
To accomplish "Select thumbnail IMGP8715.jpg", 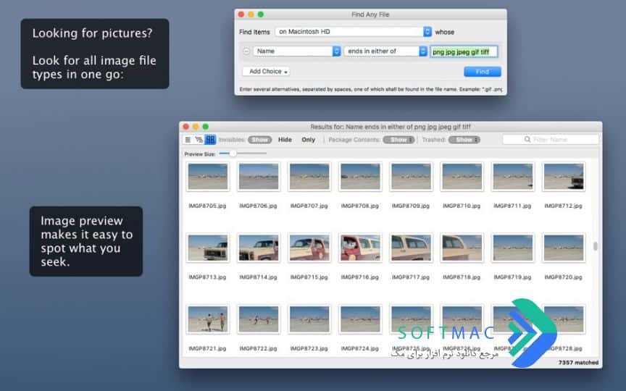I will pos(309,248).
